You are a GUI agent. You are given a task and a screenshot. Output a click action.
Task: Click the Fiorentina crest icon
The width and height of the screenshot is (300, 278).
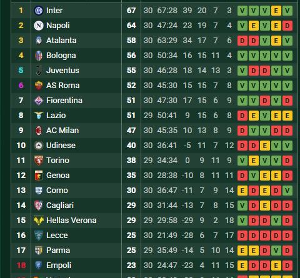click(39, 101)
